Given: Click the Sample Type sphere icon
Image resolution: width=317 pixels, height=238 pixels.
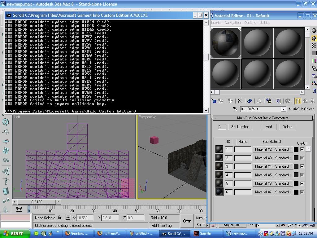Looking at the screenshot, I should point(314,30).
